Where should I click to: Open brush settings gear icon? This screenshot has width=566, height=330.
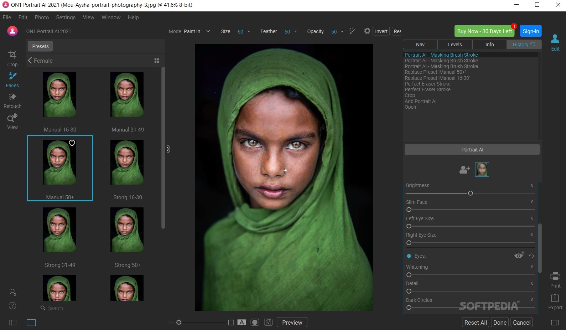[x=367, y=31]
